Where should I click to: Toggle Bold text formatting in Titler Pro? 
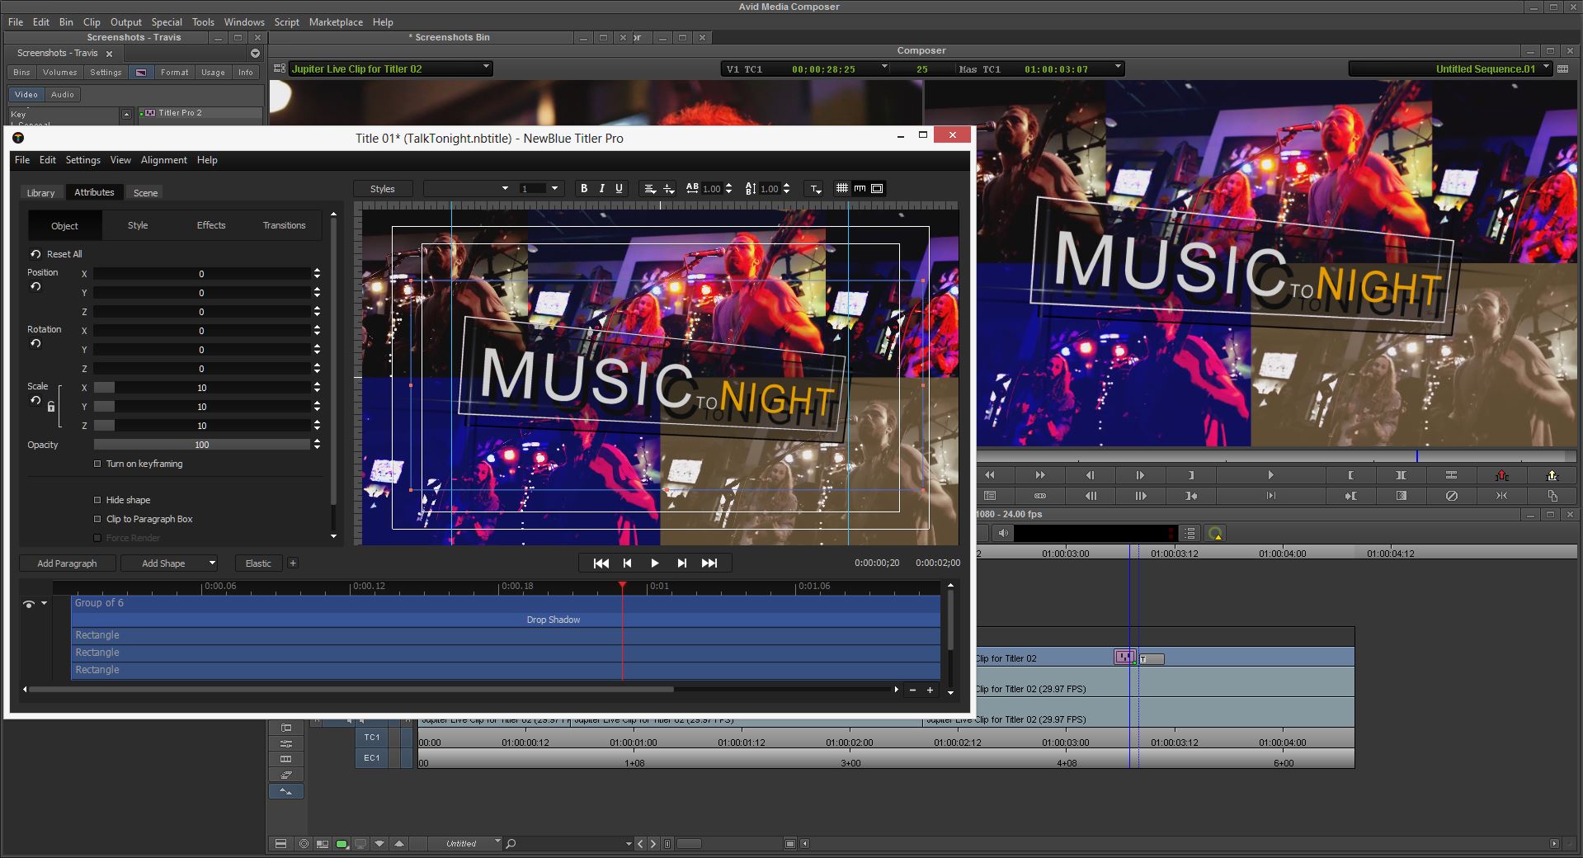[x=584, y=188]
